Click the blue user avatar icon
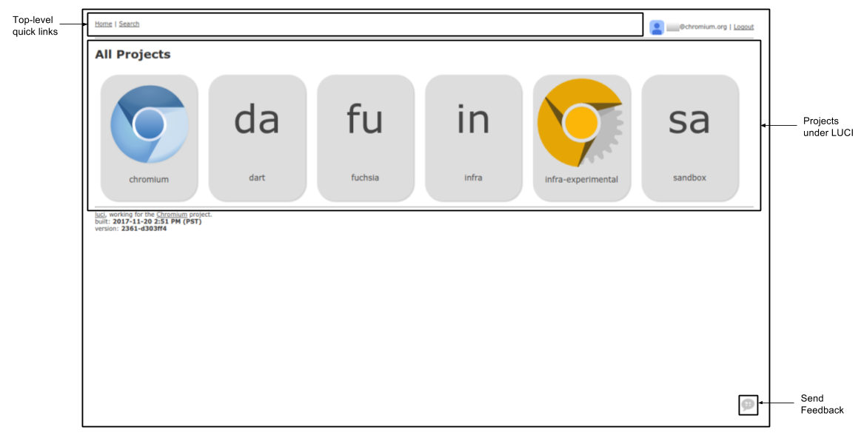 coord(656,27)
